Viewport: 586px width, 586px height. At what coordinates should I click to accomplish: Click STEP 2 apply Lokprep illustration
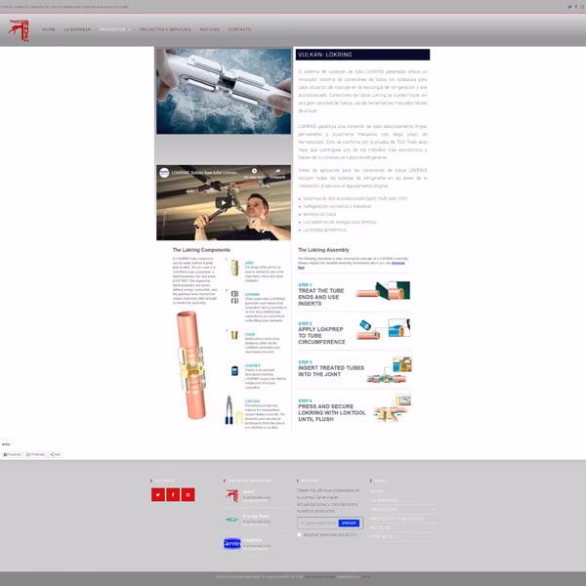(x=384, y=329)
